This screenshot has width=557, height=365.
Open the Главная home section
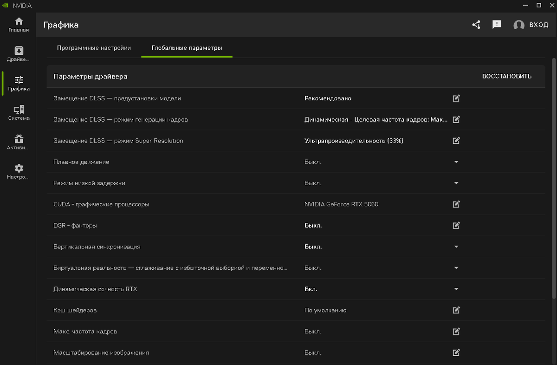pos(19,25)
